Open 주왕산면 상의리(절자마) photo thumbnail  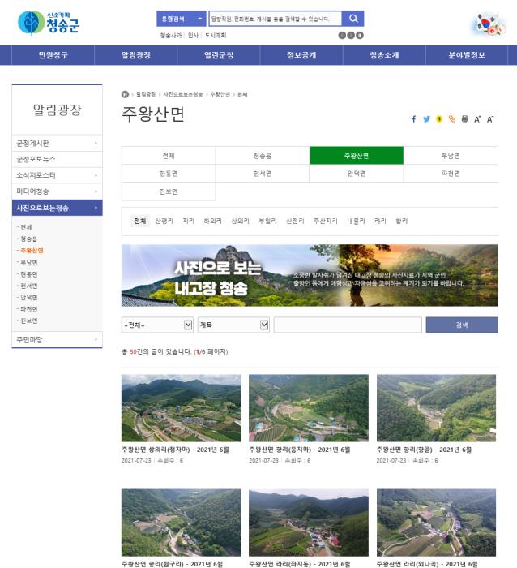click(x=181, y=407)
